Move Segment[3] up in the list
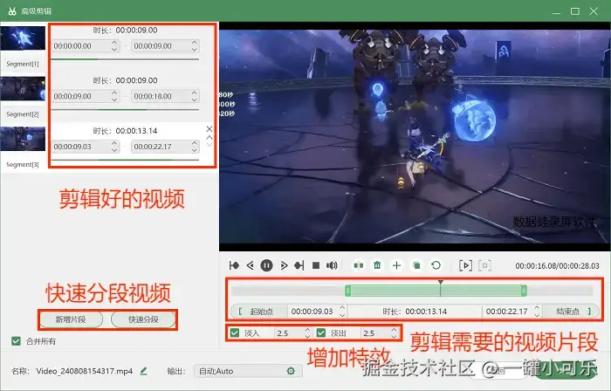 pyautogui.click(x=209, y=138)
